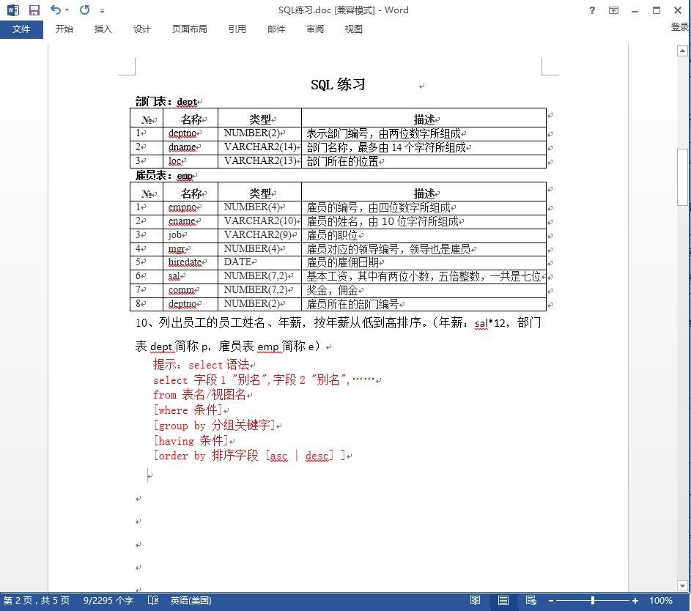Switch to the 审阅 ribbon tab
Screen dimensions: 691x611
point(315,29)
